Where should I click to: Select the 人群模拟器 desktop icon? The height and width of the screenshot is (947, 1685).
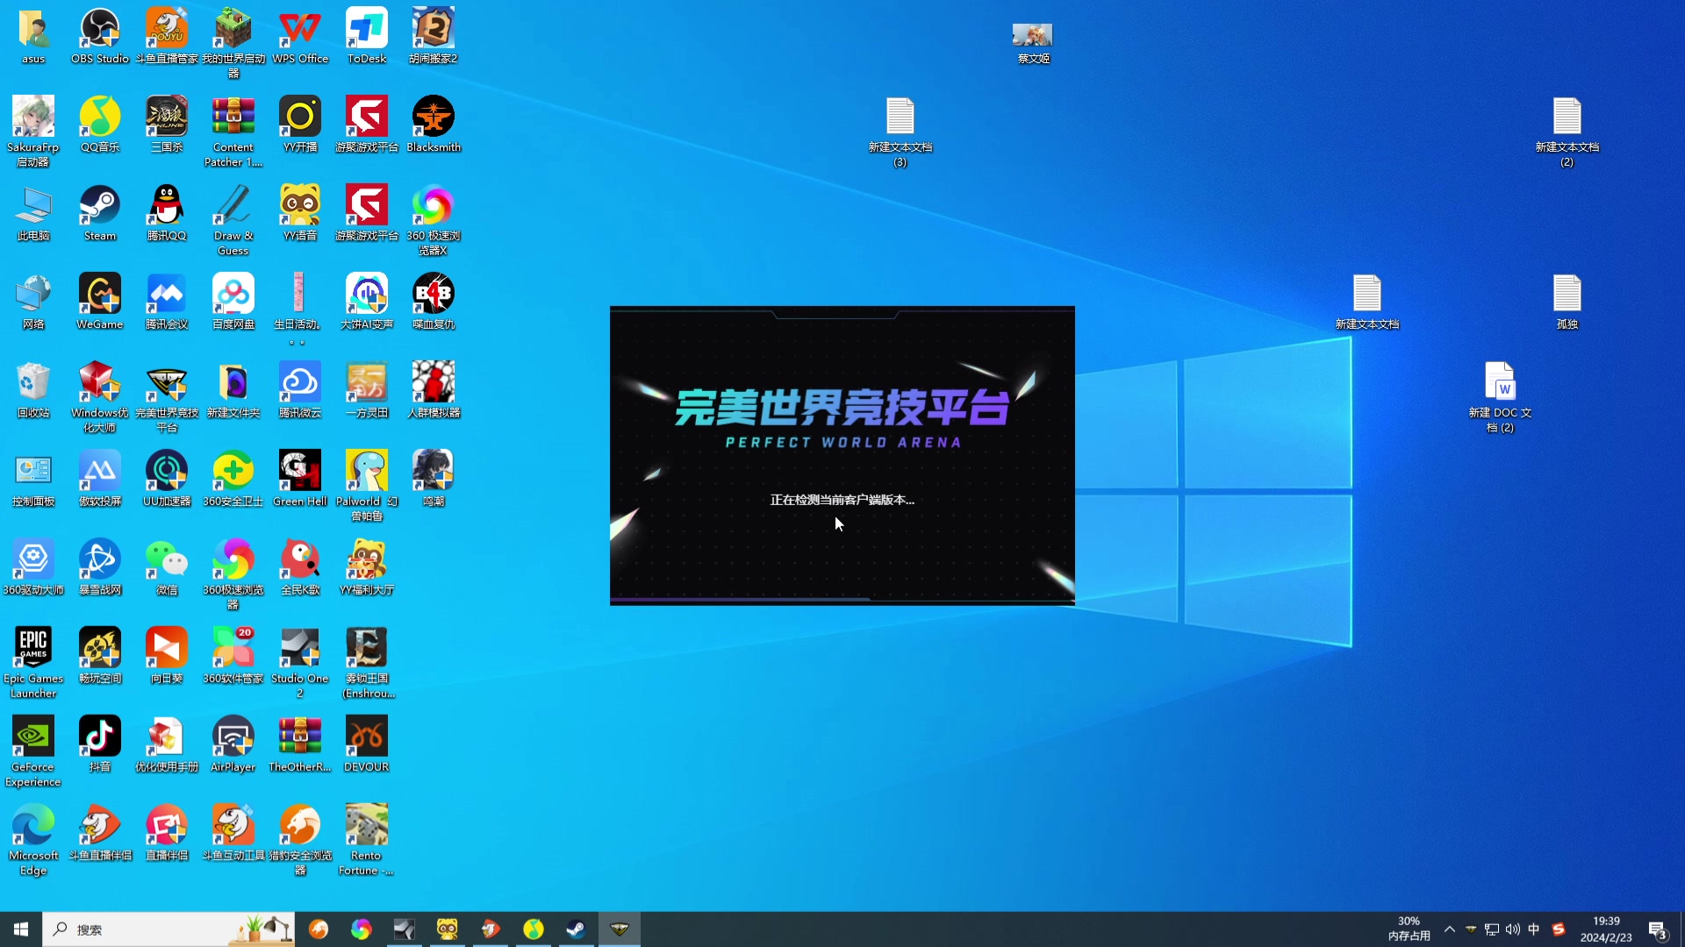tap(434, 390)
